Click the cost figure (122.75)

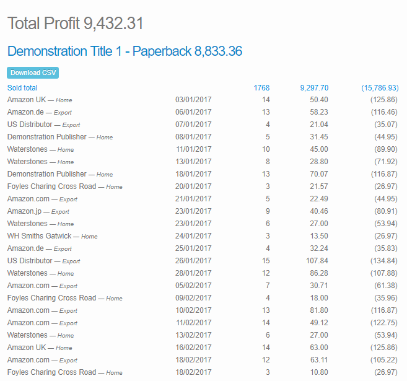[384, 323]
